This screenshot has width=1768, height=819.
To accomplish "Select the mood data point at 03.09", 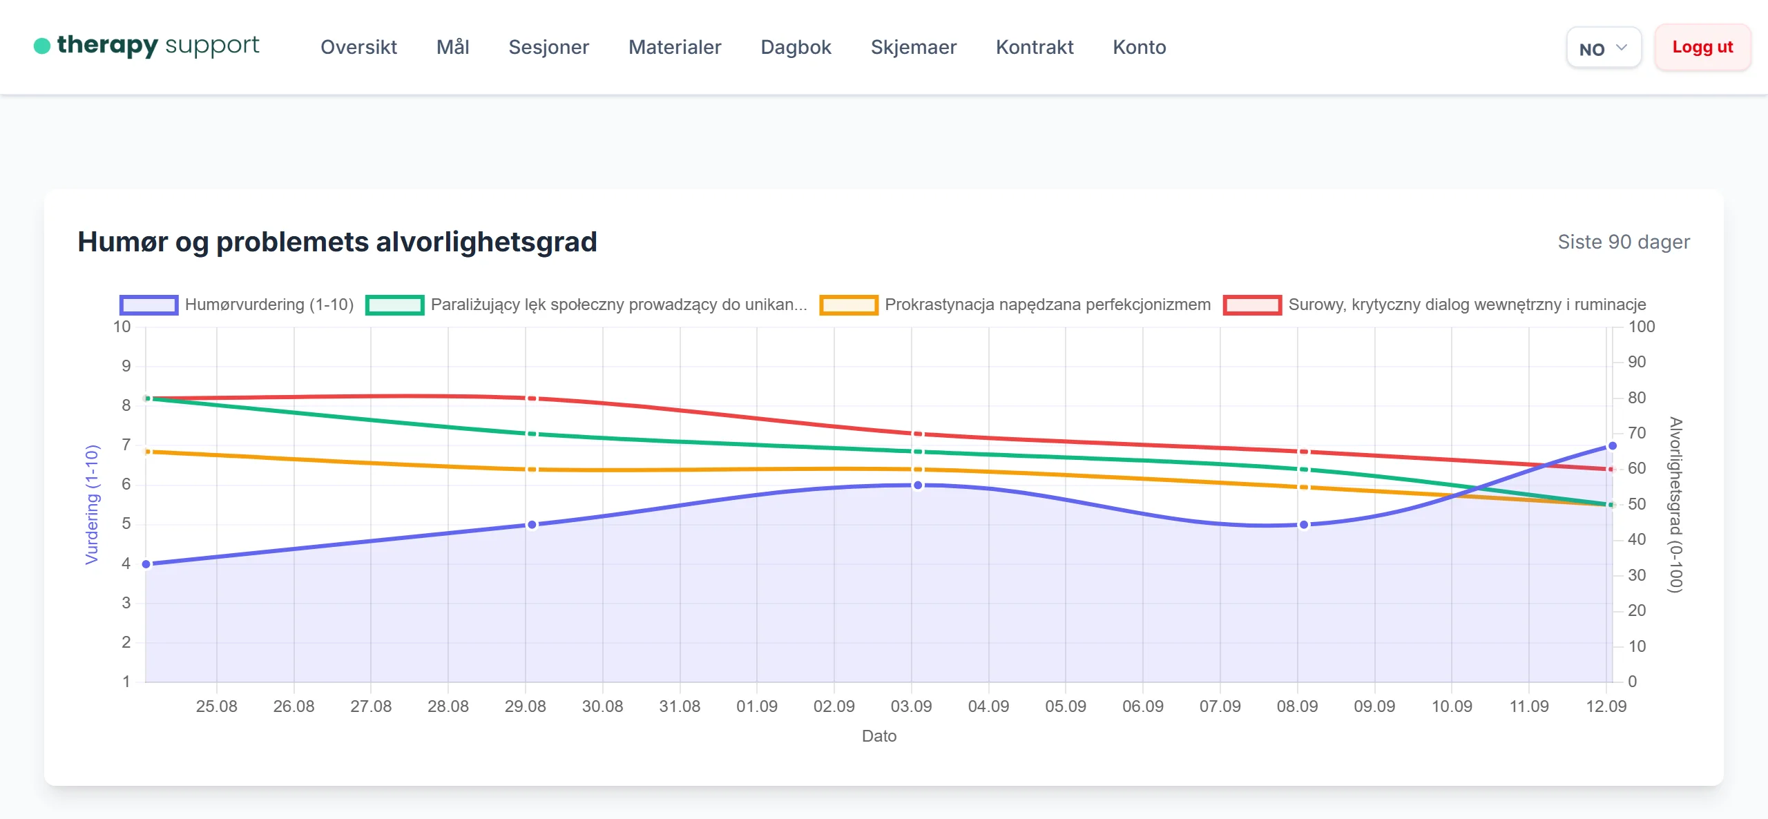I will pos(918,485).
